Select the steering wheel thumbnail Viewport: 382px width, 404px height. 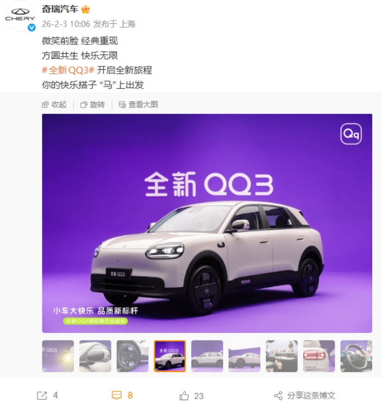click(356, 356)
